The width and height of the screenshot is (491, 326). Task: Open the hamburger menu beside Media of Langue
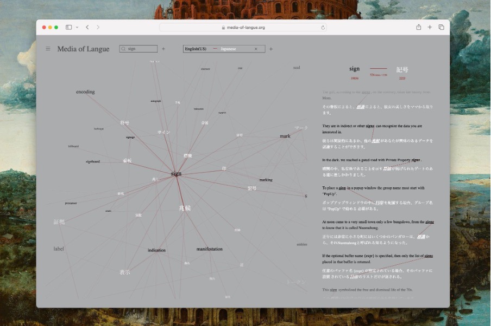(x=48, y=49)
